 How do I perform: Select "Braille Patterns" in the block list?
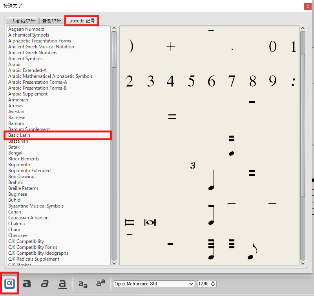(23, 188)
